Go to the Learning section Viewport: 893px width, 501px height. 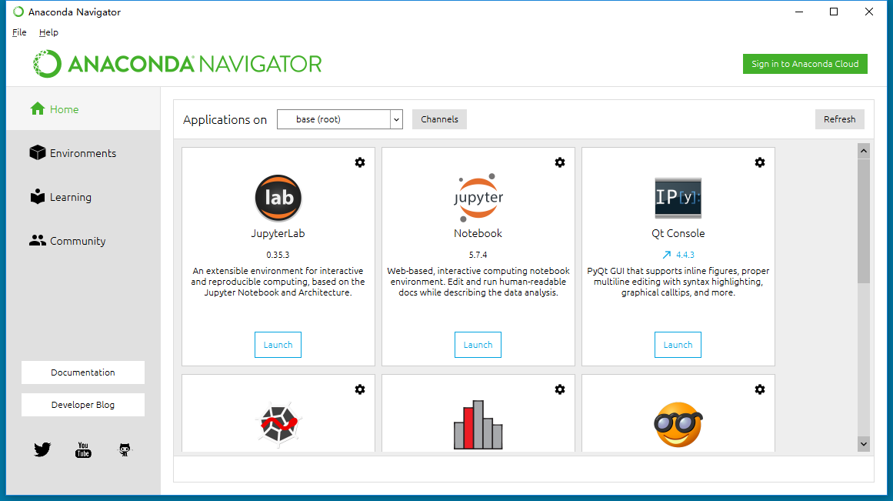(x=70, y=197)
